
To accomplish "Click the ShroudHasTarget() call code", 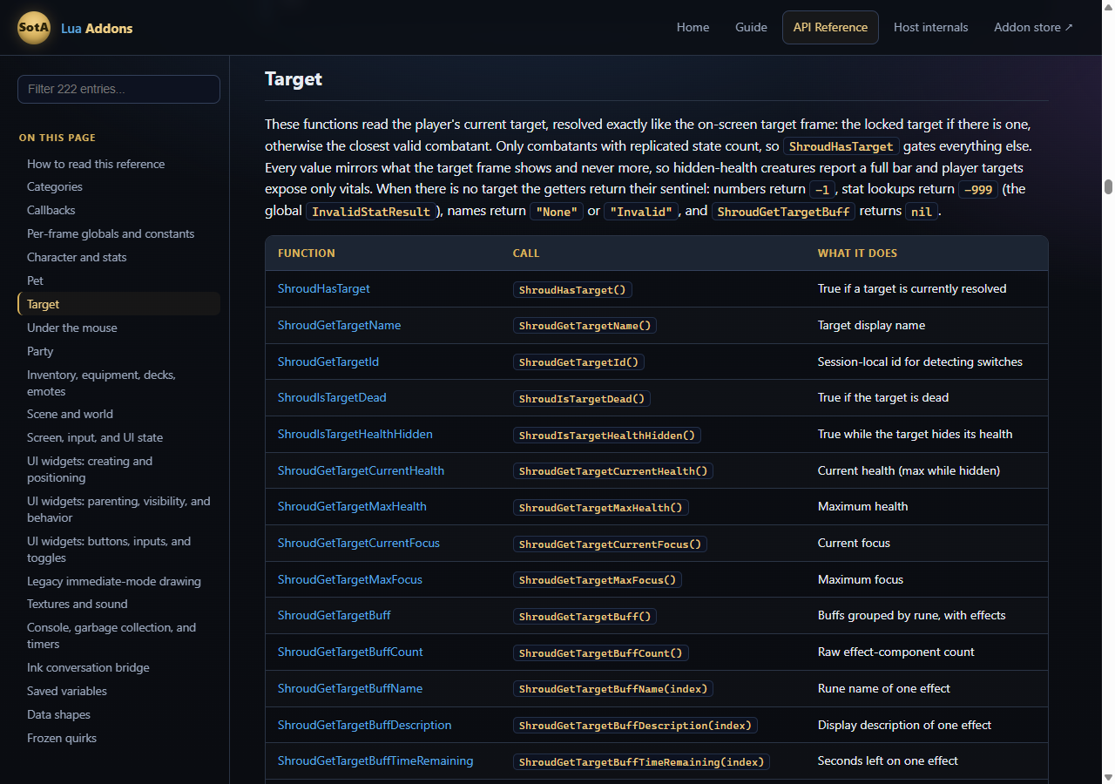I will point(573,289).
